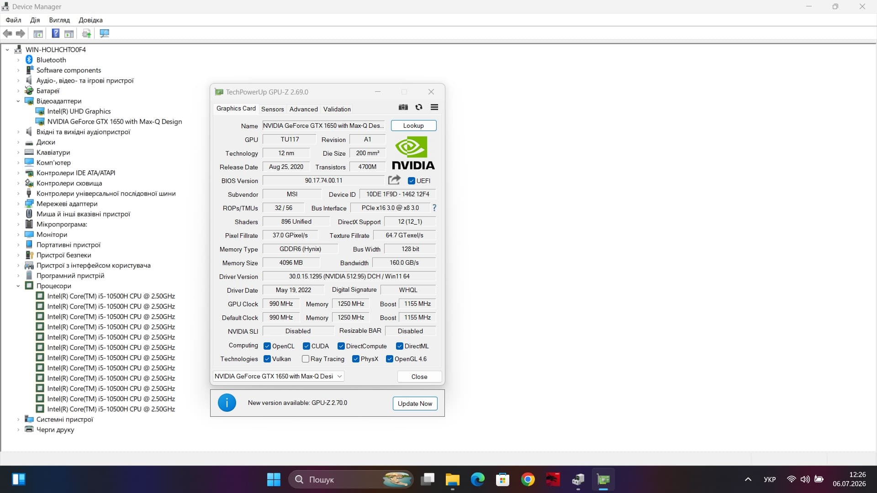
Task: Open the GPU-Z hamburger menu
Action: 434,107
